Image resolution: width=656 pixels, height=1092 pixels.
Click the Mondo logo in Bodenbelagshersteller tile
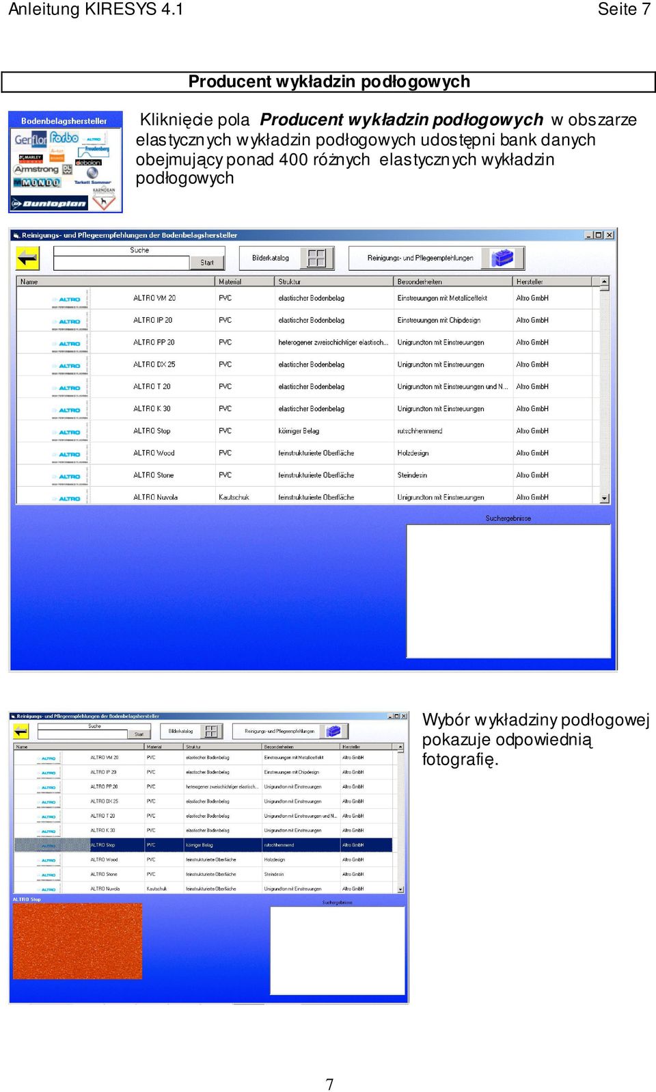point(38,183)
